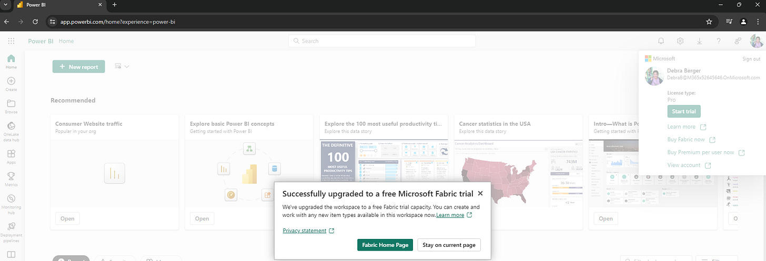766x261 pixels.
Task: Open the Privacy statement link
Action: tap(308, 231)
